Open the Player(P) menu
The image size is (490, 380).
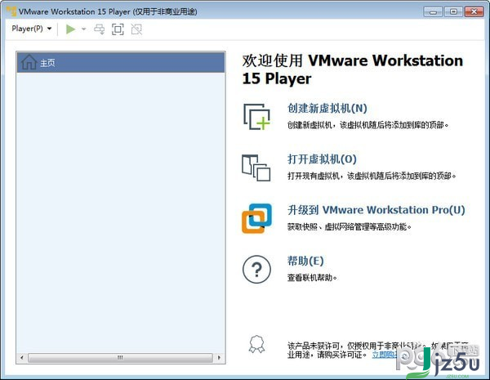(32, 29)
